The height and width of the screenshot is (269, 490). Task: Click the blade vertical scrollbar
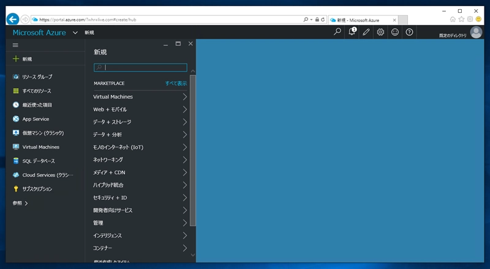pyautogui.click(x=193, y=150)
